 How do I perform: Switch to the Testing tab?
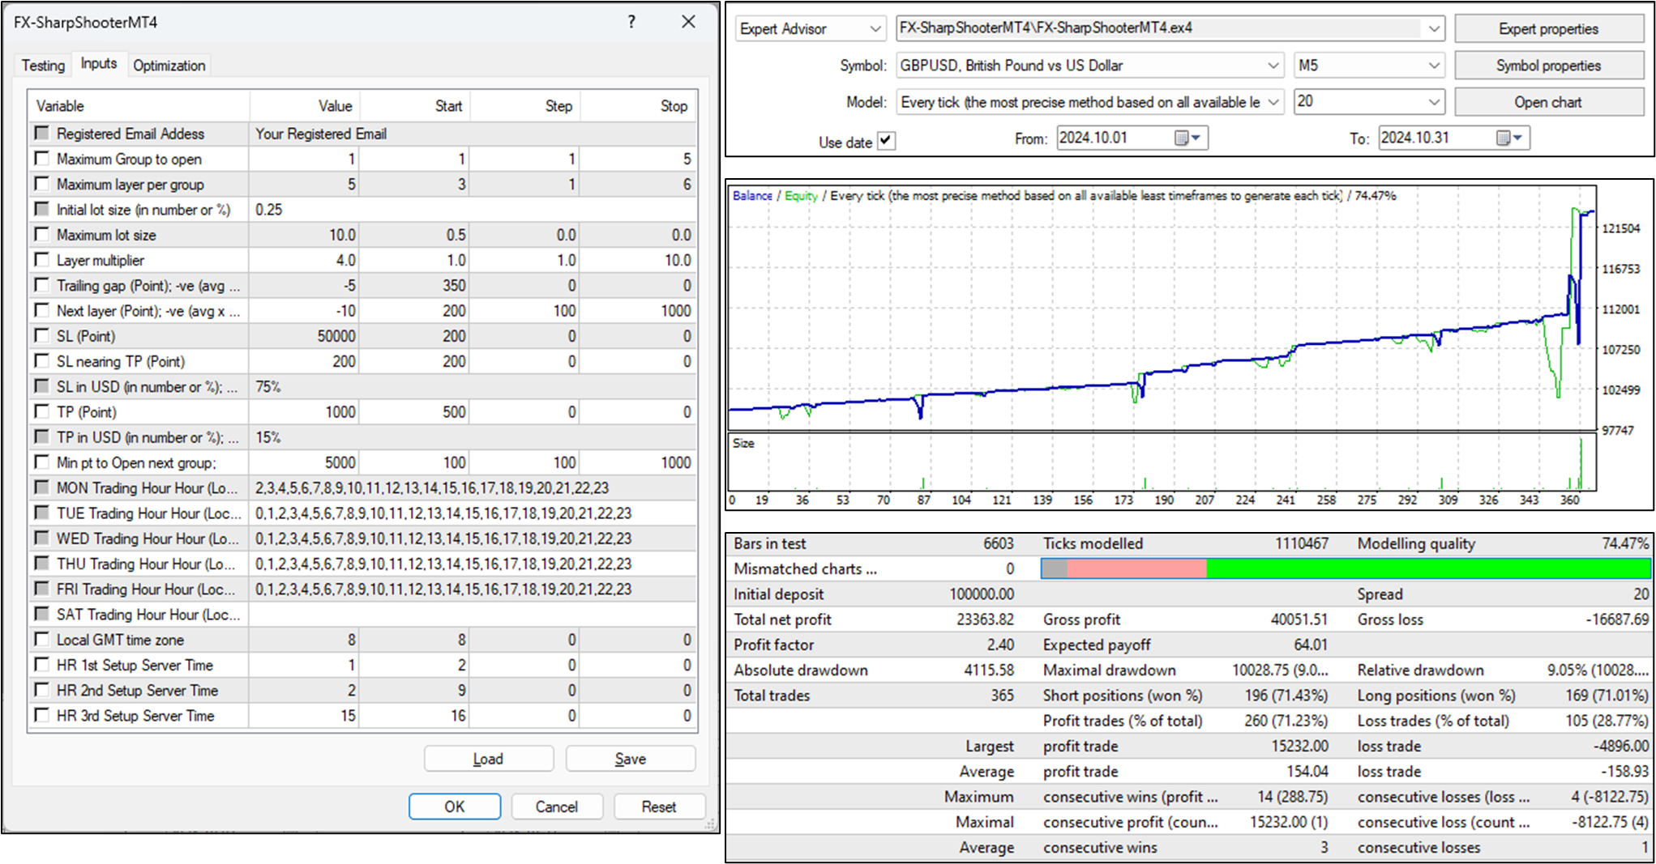pyautogui.click(x=43, y=66)
